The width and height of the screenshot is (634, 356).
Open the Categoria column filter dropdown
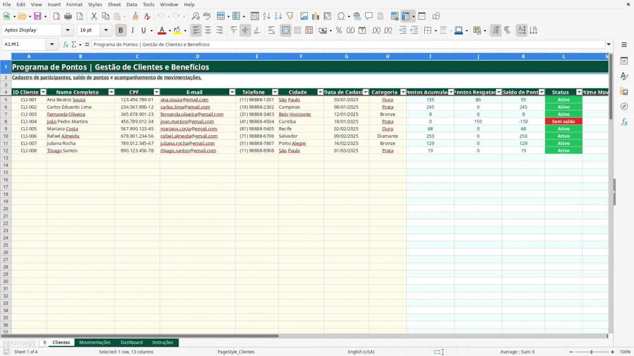403,92
